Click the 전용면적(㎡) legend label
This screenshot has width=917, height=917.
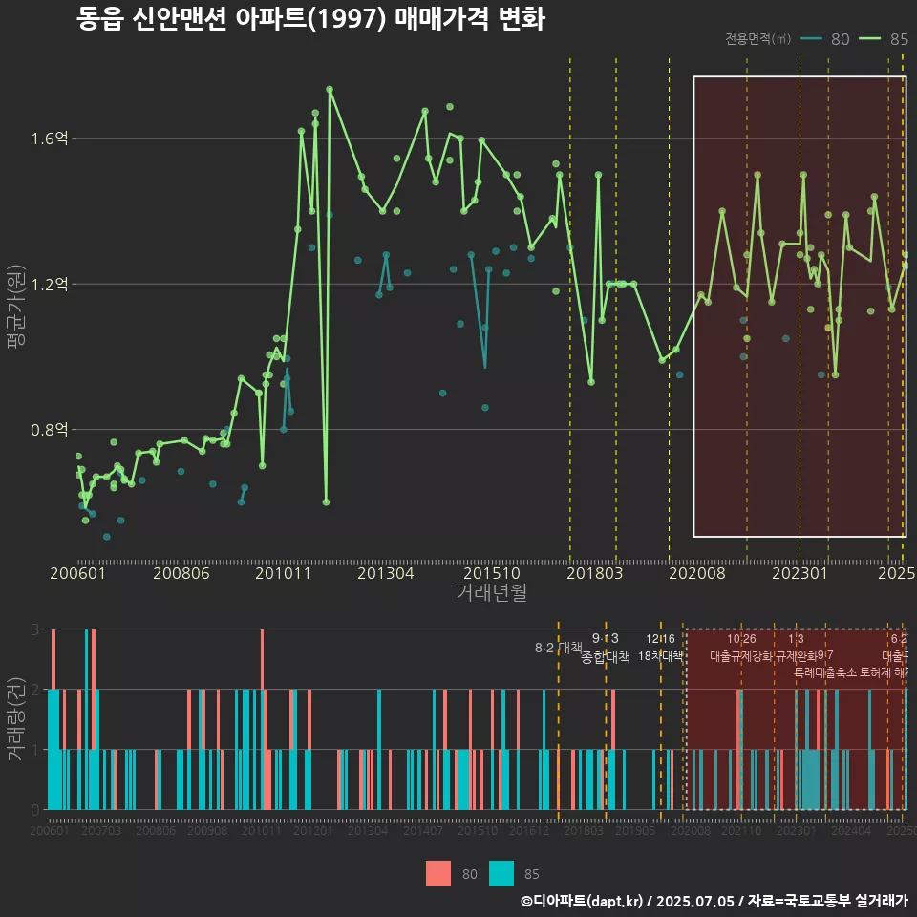click(x=757, y=38)
